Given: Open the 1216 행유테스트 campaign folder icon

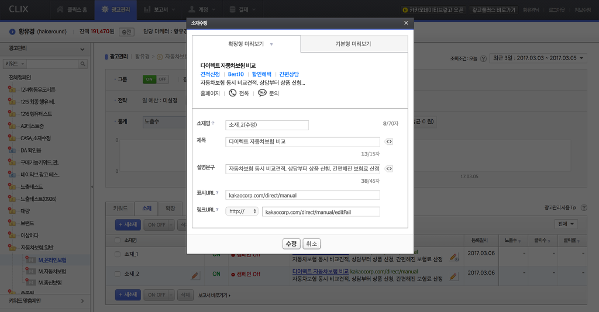Looking at the screenshot, I should [12, 114].
